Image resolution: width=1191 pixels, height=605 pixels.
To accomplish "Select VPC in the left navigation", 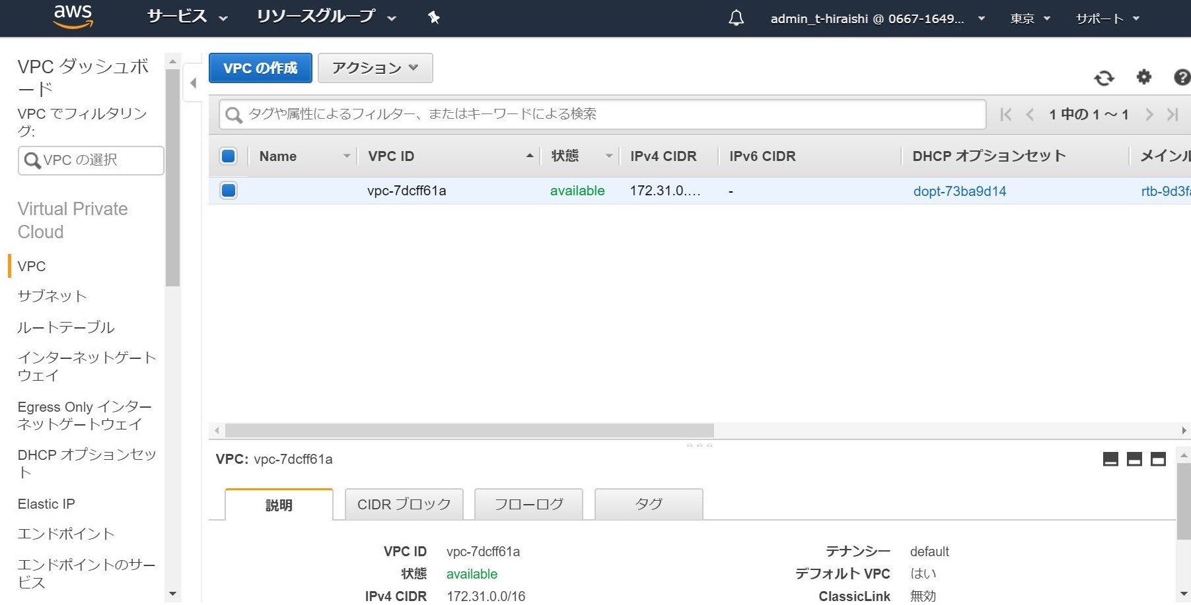I will click(x=32, y=267).
